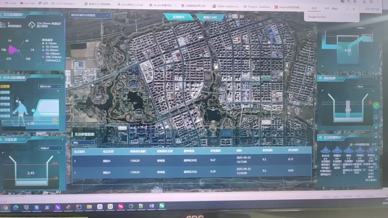Select the yellow highlighted 实况预警 item
This screenshot has height=218, width=388.
[5, 87]
